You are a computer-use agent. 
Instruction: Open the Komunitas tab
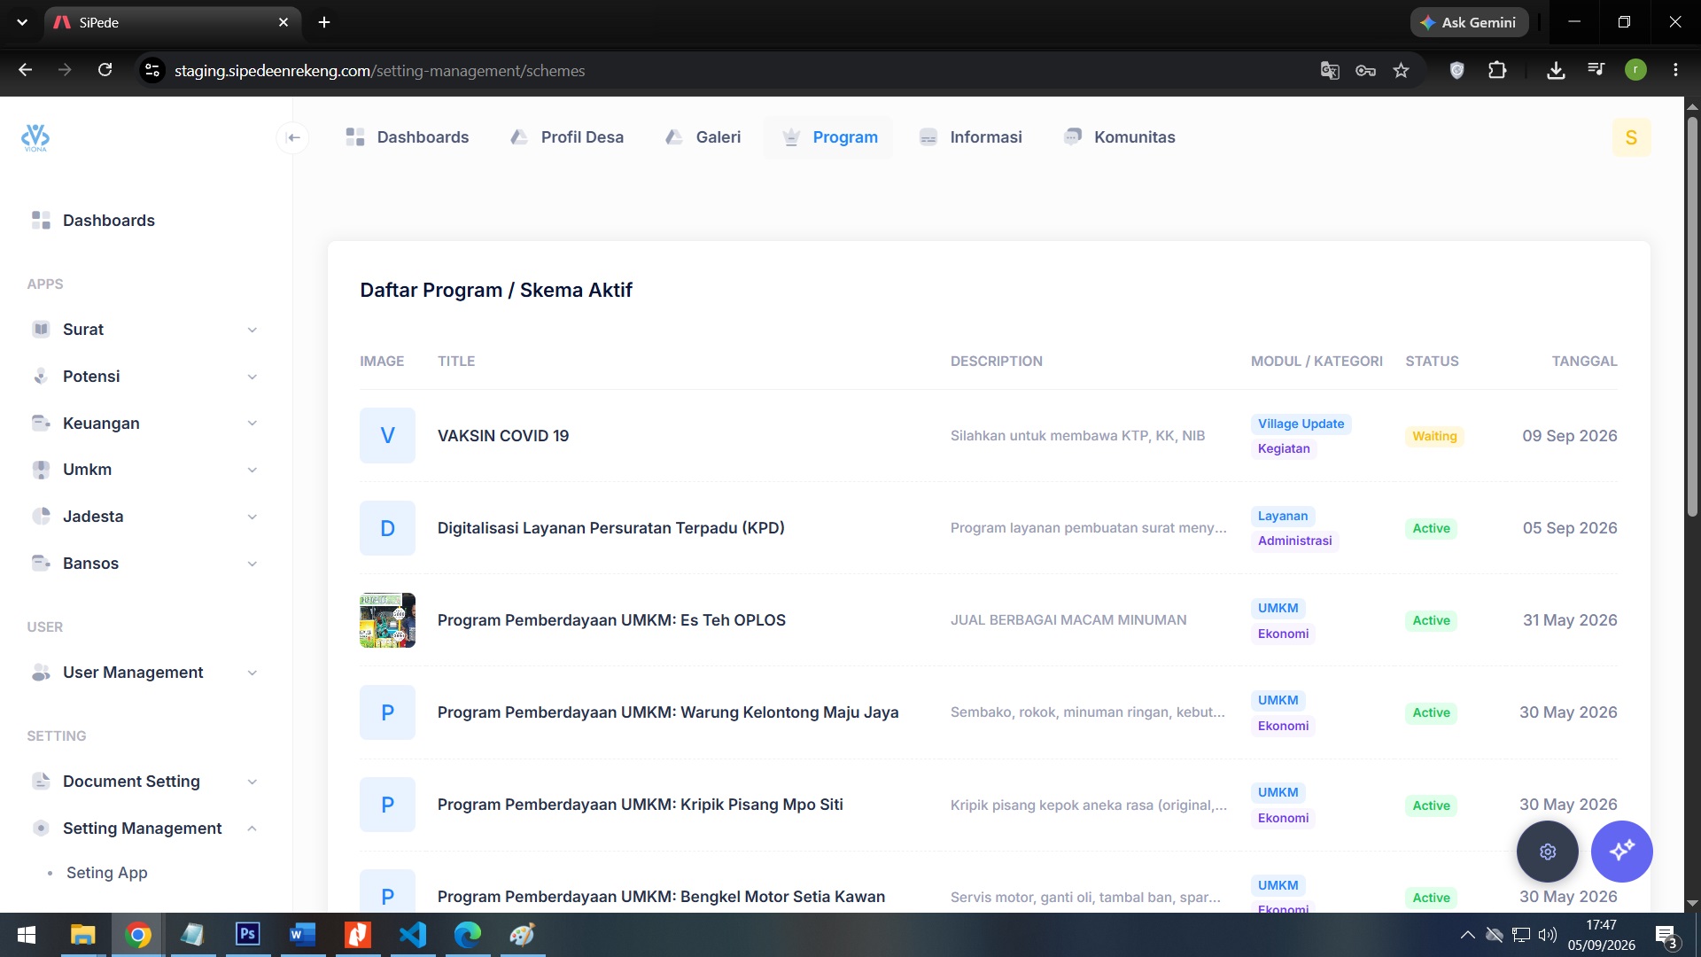[x=1120, y=137]
